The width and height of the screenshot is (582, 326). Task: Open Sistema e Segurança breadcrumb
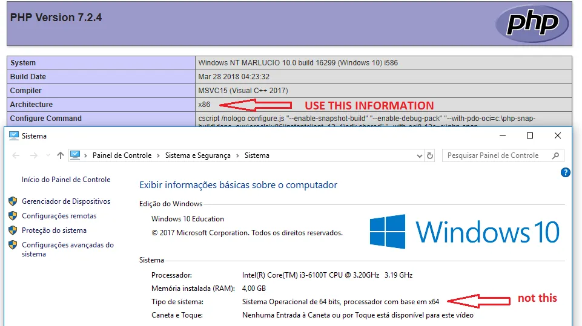198,155
